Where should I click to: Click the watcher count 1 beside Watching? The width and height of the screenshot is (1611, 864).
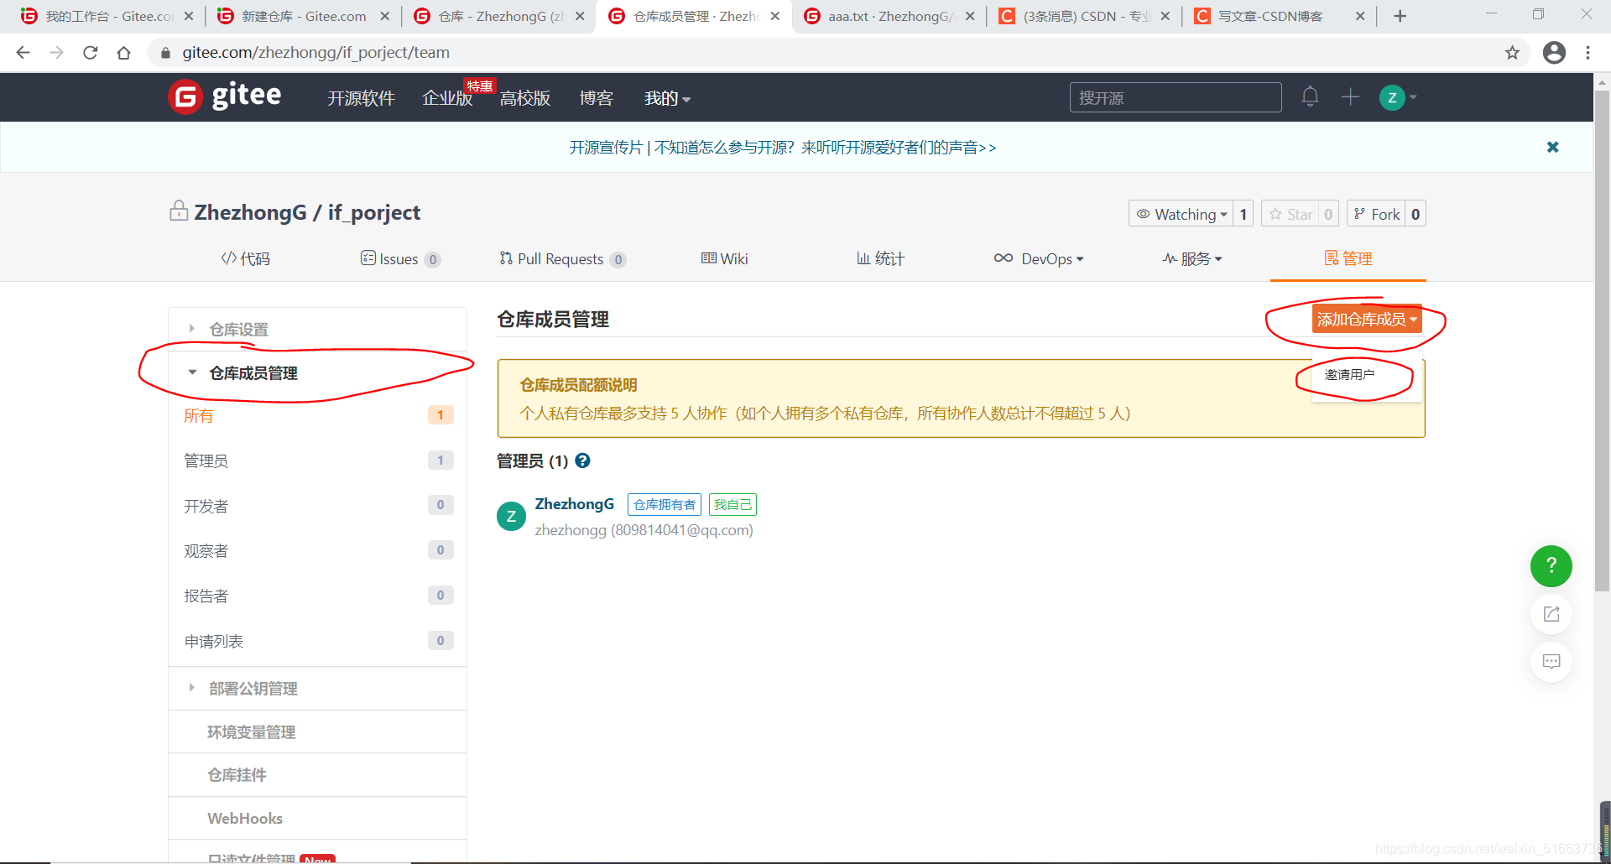[x=1243, y=214]
